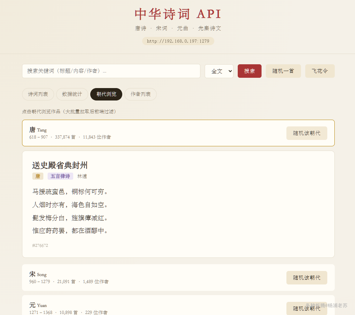Click the hint text 点击朝代浏览作品
Viewport: 355px width, 315px height.
pos(41,112)
